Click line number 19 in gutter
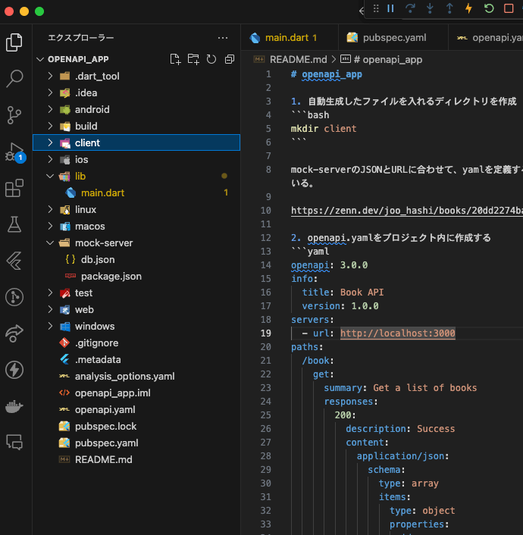The height and width of the screenshot is (535, 523). click(x=265, y=333)
